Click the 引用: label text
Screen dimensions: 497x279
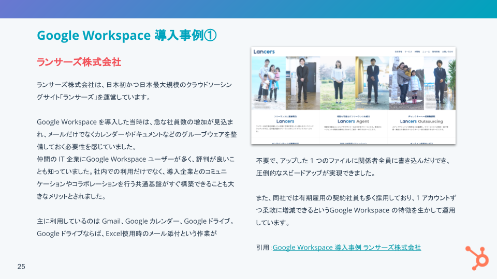tap(264, 247)
